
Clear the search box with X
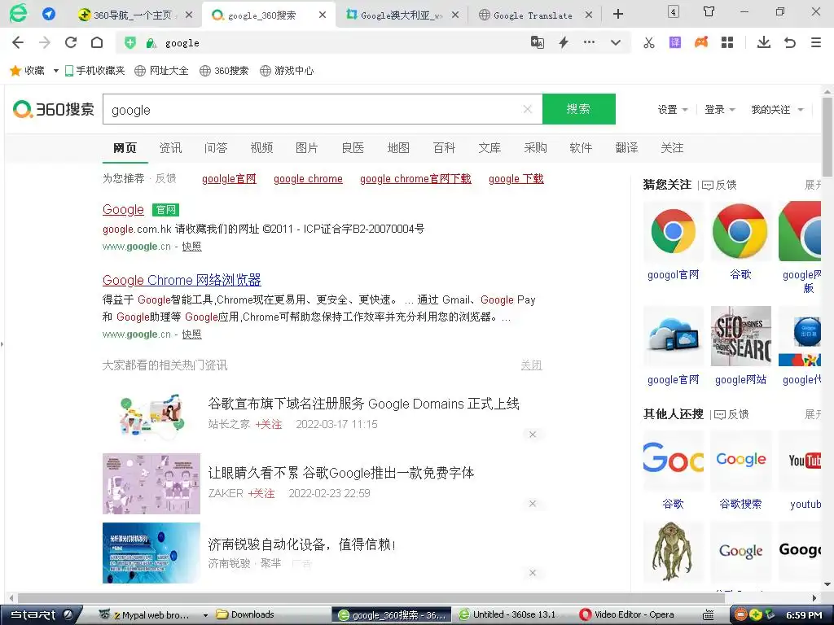pos(528,109)
